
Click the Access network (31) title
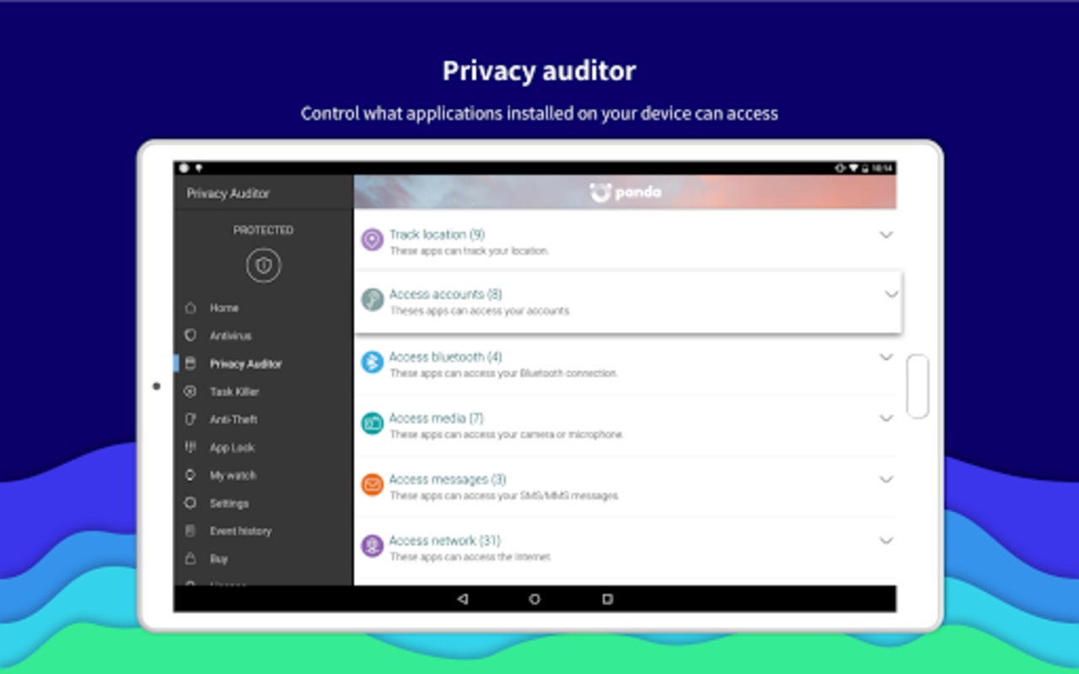tap(443, 541)
